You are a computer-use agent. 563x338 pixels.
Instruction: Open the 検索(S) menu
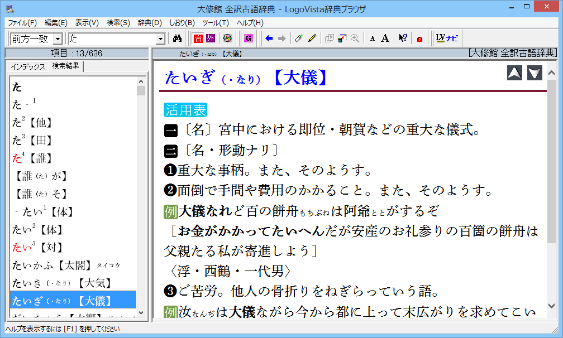point(118,22)
